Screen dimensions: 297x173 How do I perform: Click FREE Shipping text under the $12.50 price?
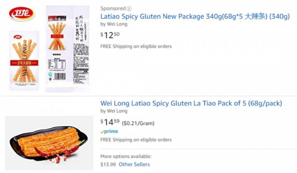136,47
